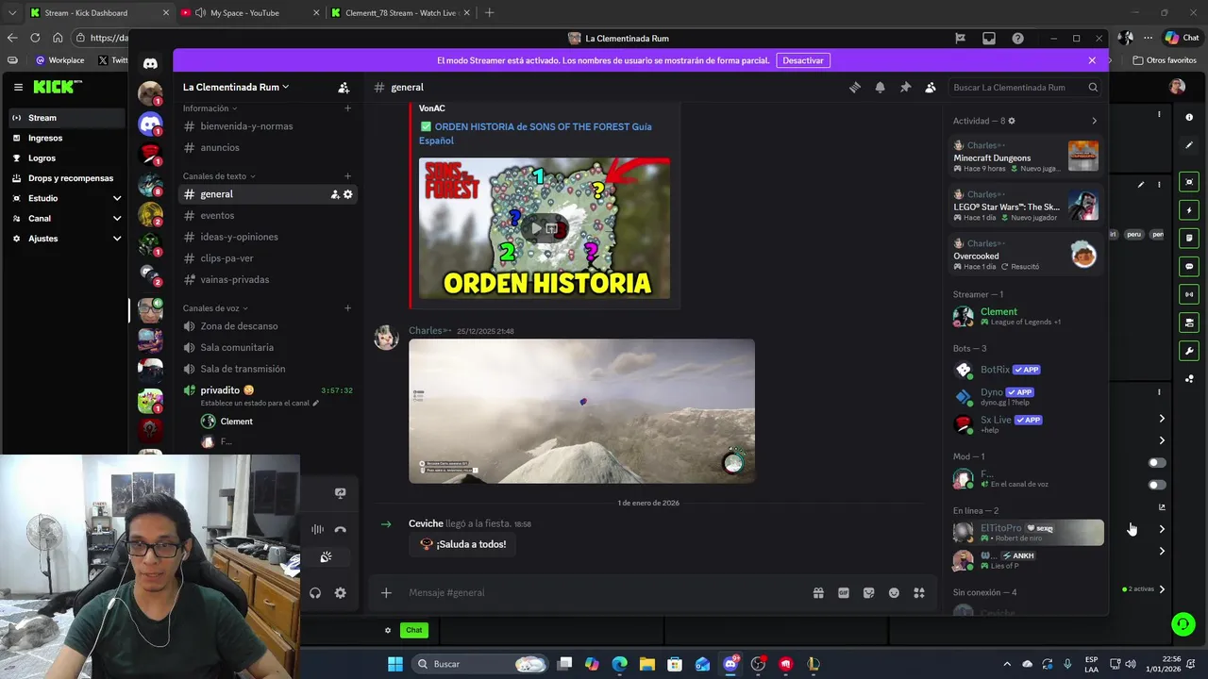Open Kick hamburger menu icon
Viewport: 1208px width, 679px height.
pos(18,87)
